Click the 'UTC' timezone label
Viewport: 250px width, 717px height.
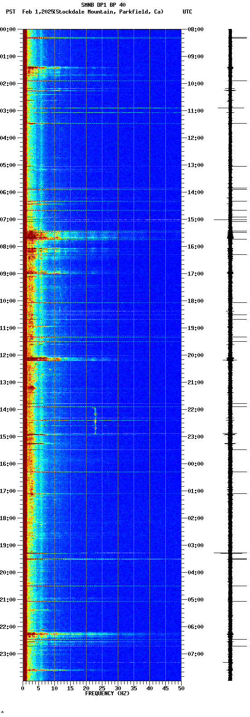(x=187, y=12)
